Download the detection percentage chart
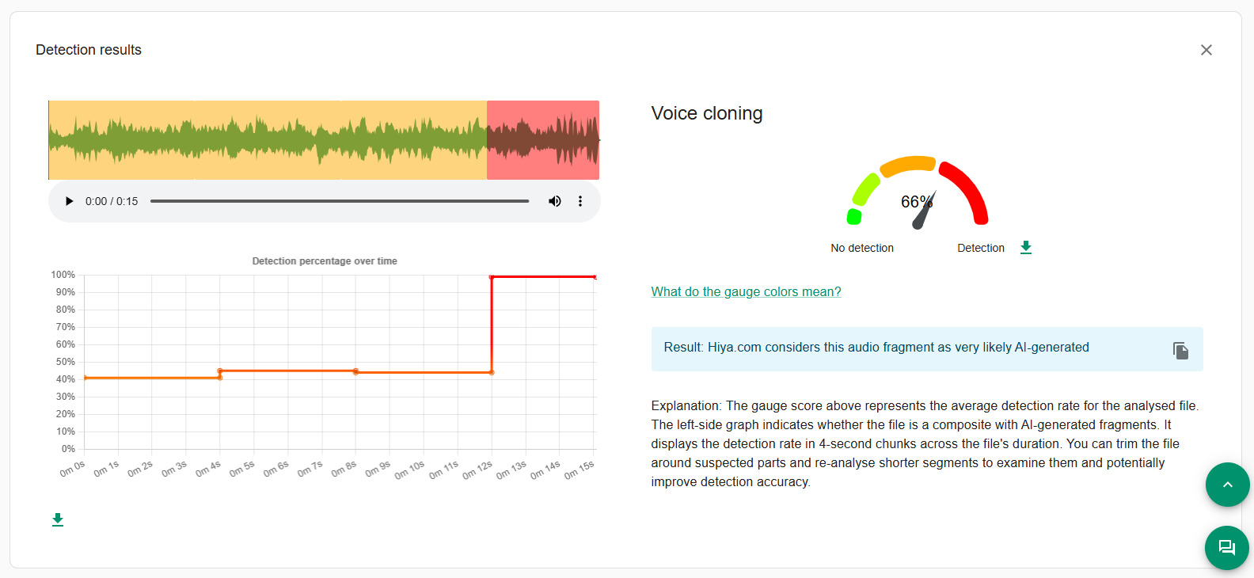This screenshot has width=1254, height=578. [58, 520]
